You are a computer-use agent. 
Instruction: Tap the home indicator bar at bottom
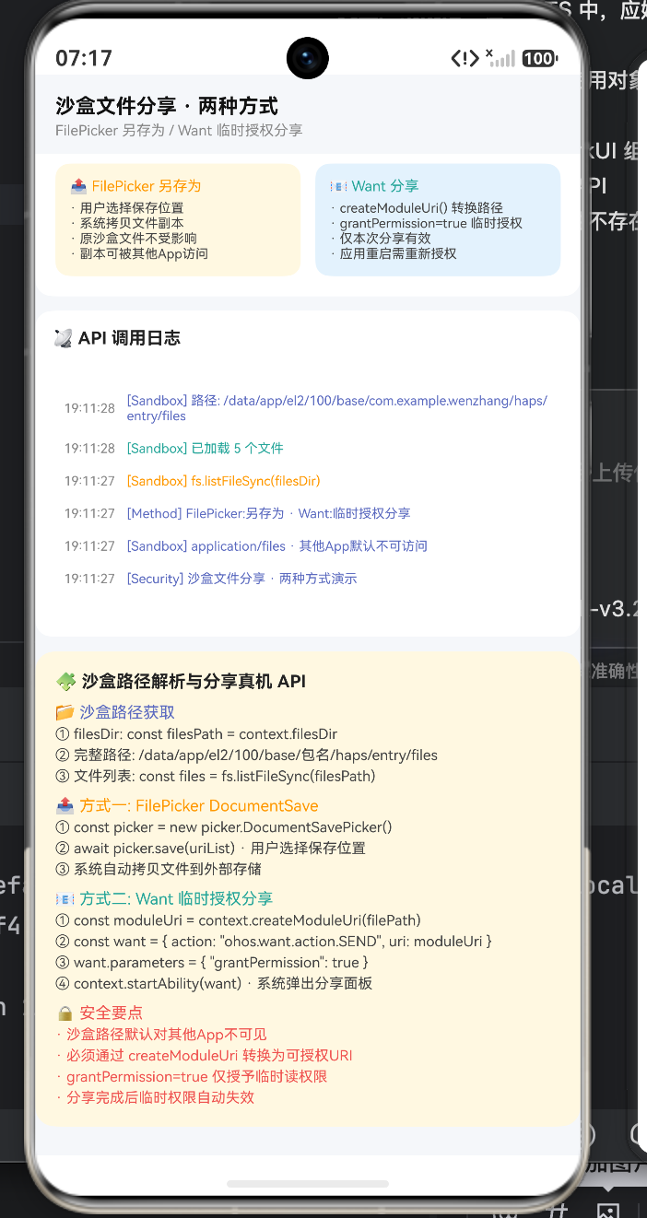coord(308,1184)
